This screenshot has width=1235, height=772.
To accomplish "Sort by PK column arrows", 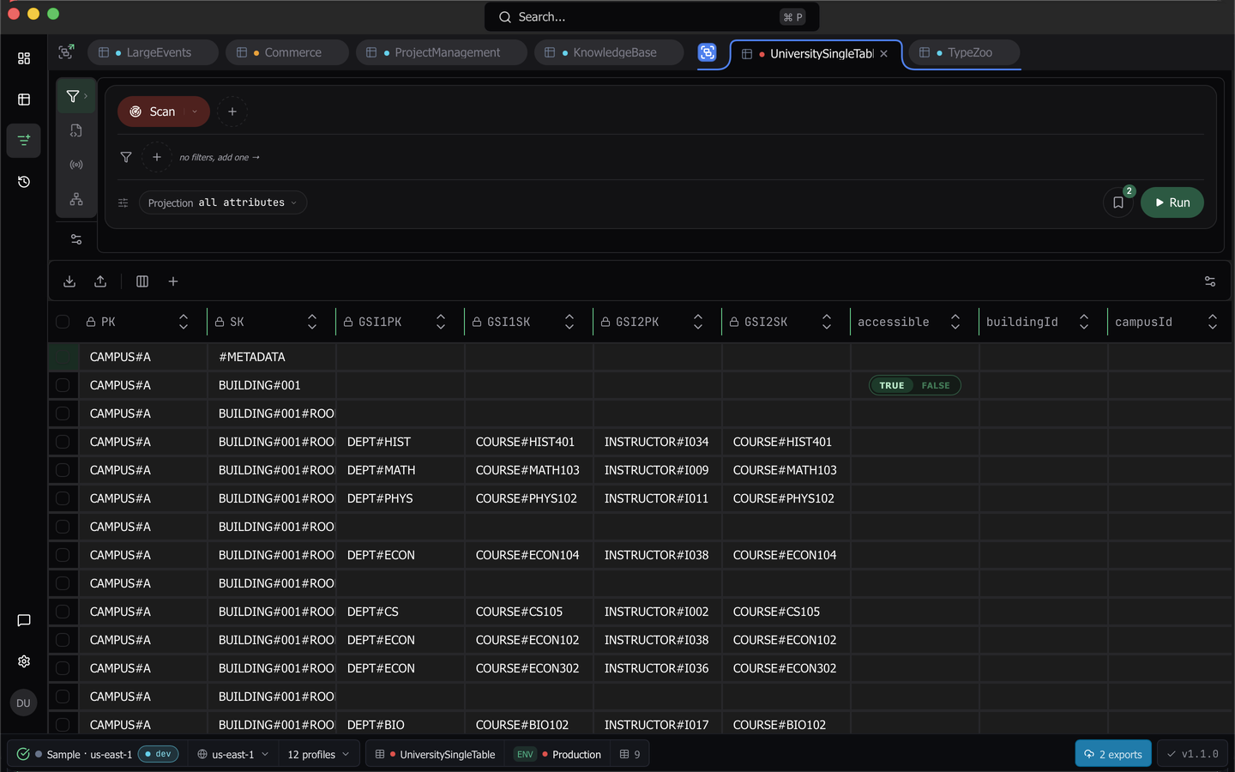I will [x=184, y=322].
